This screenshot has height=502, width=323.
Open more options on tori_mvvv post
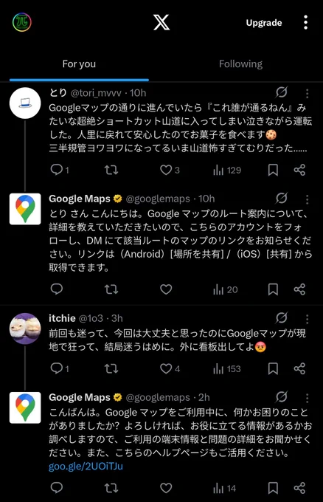tap(307, 93)
